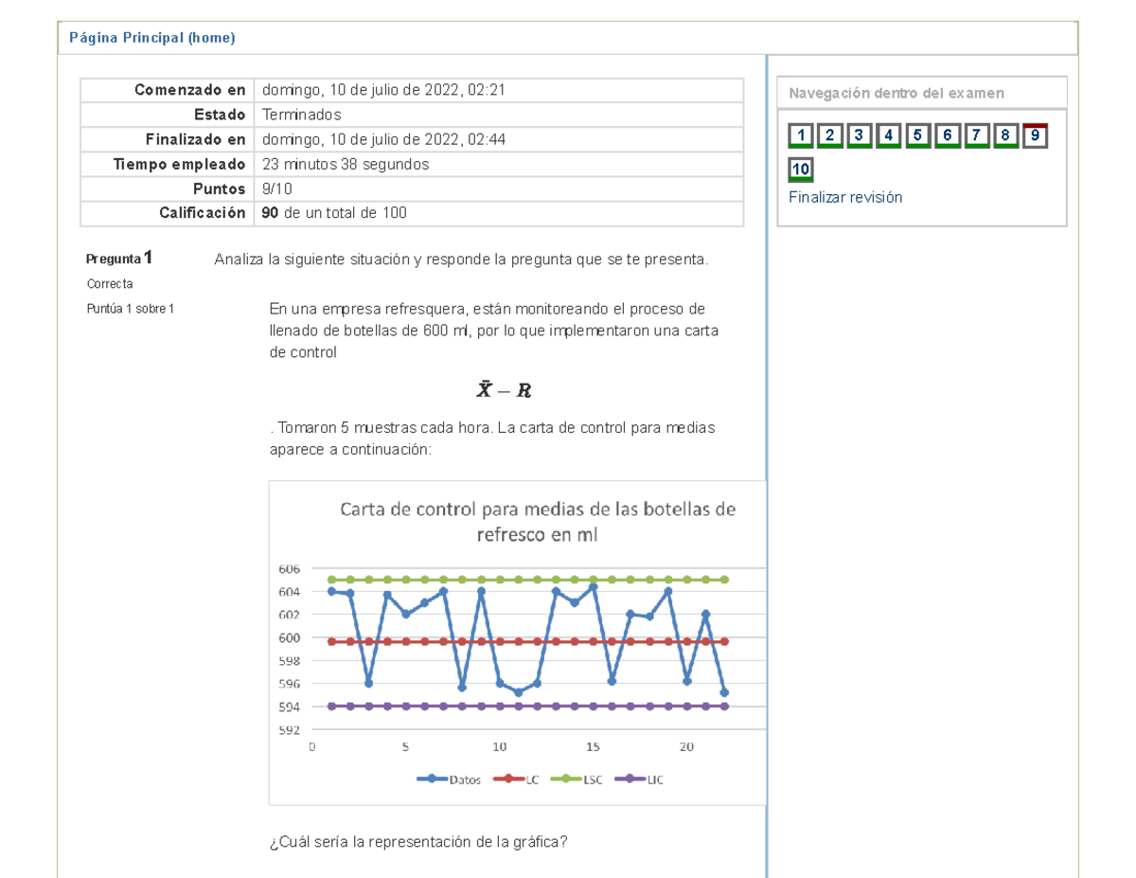Select the X̄ − R formula
Screen dimensions: 1136x878
click(503, 391)
